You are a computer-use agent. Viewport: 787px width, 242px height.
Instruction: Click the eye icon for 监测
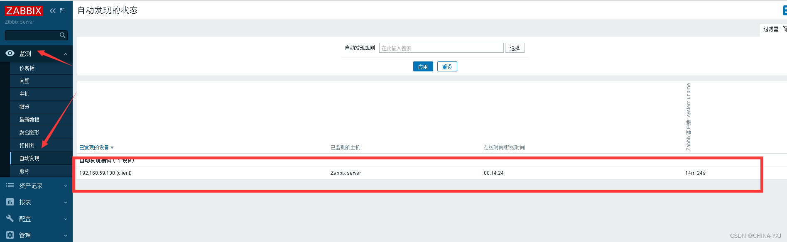(10, 53)
